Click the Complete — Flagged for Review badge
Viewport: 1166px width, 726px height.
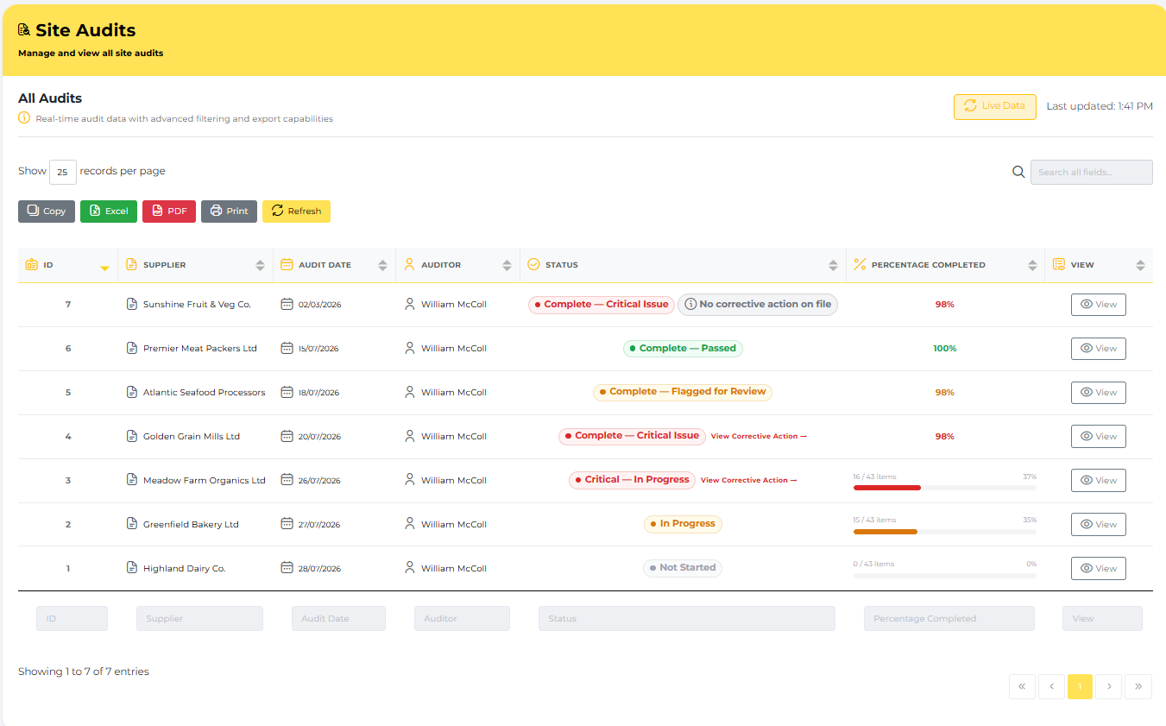[683, 392]
